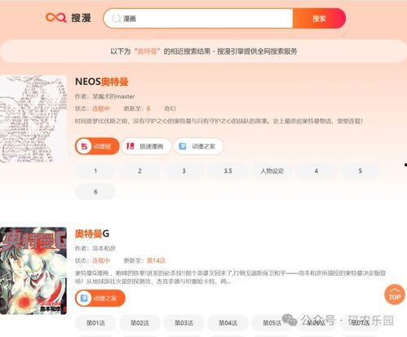Viewport: 407px width, 337px height.
Task: Click the NEOS奥特曼 cover thumbnail
Action: click(33, 119)
